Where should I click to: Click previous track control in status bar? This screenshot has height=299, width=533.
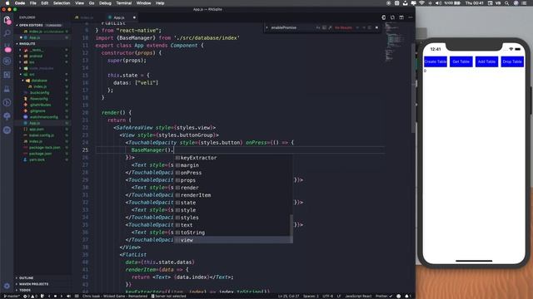click(x=49, y=297)
